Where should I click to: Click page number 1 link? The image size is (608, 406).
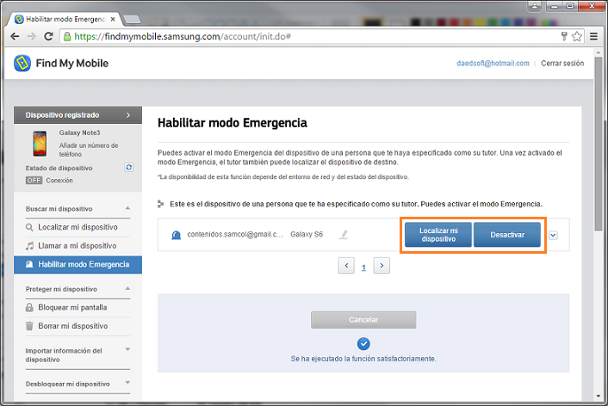[x=363, y=268]
